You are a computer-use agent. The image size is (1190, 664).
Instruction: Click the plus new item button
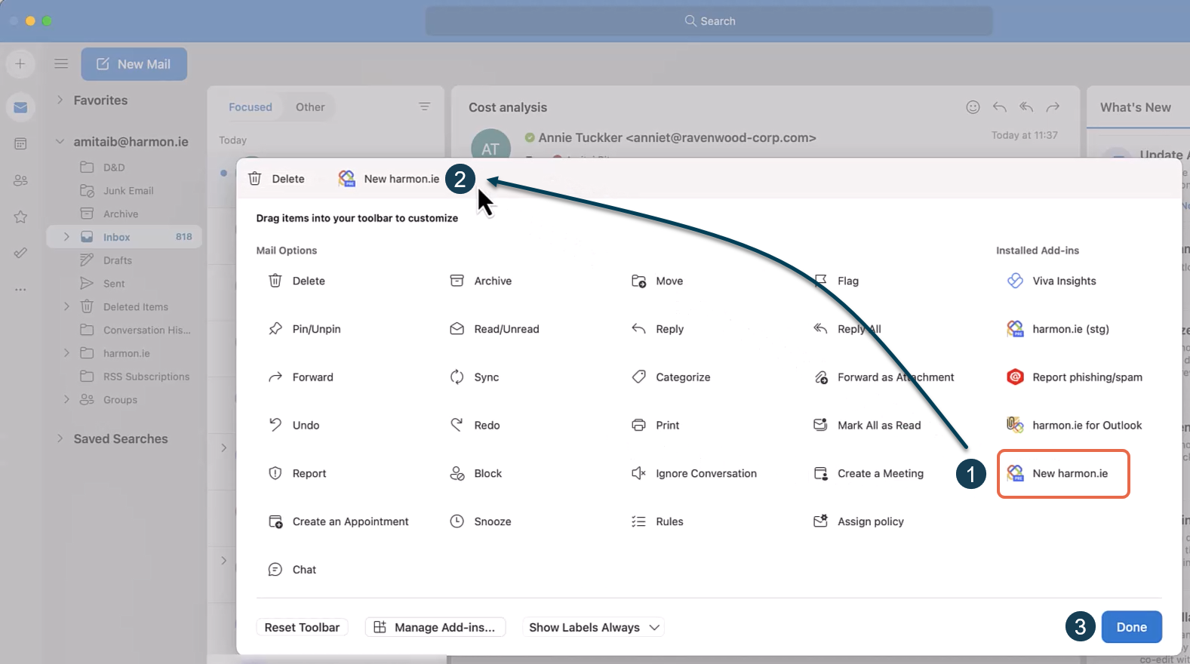pyautogui.click(x=20, y=64)
